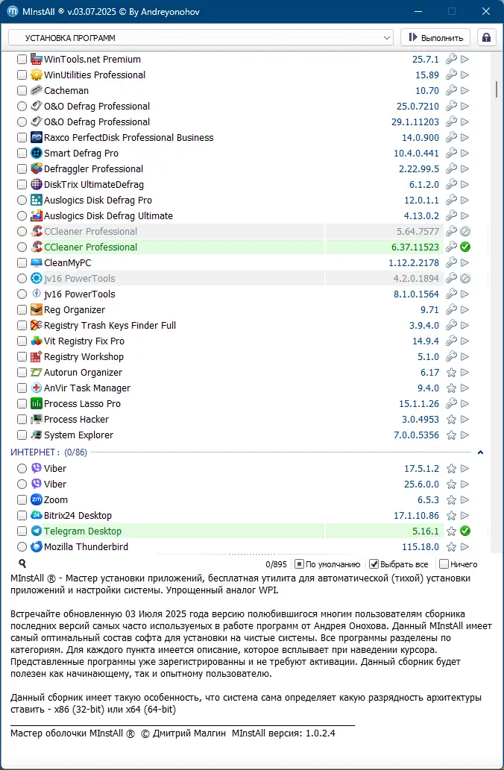This screenshot has height=770, width=504.
Task: Click the Process Hacker app icon
Action: point(37,420)
